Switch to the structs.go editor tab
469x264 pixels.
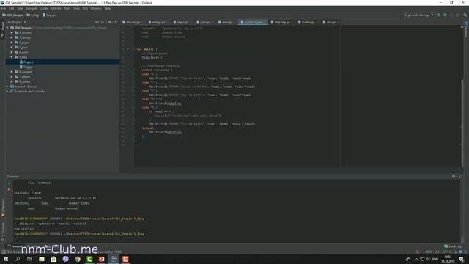(132, 22)
